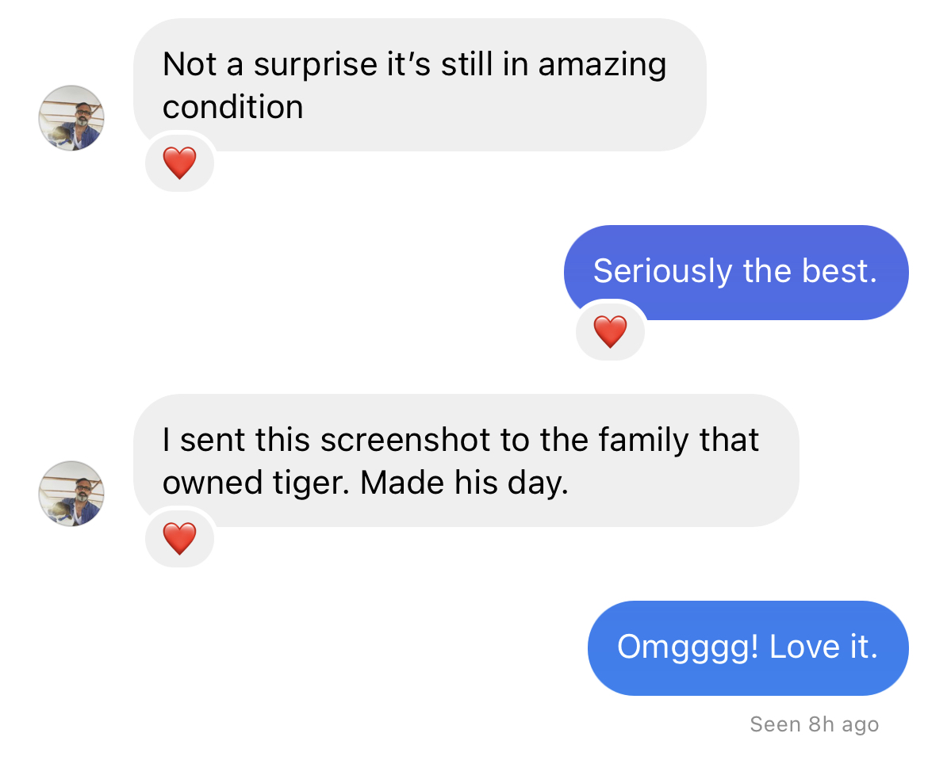Click the word "Seriously" in the blue bubble

click(663, 272)
